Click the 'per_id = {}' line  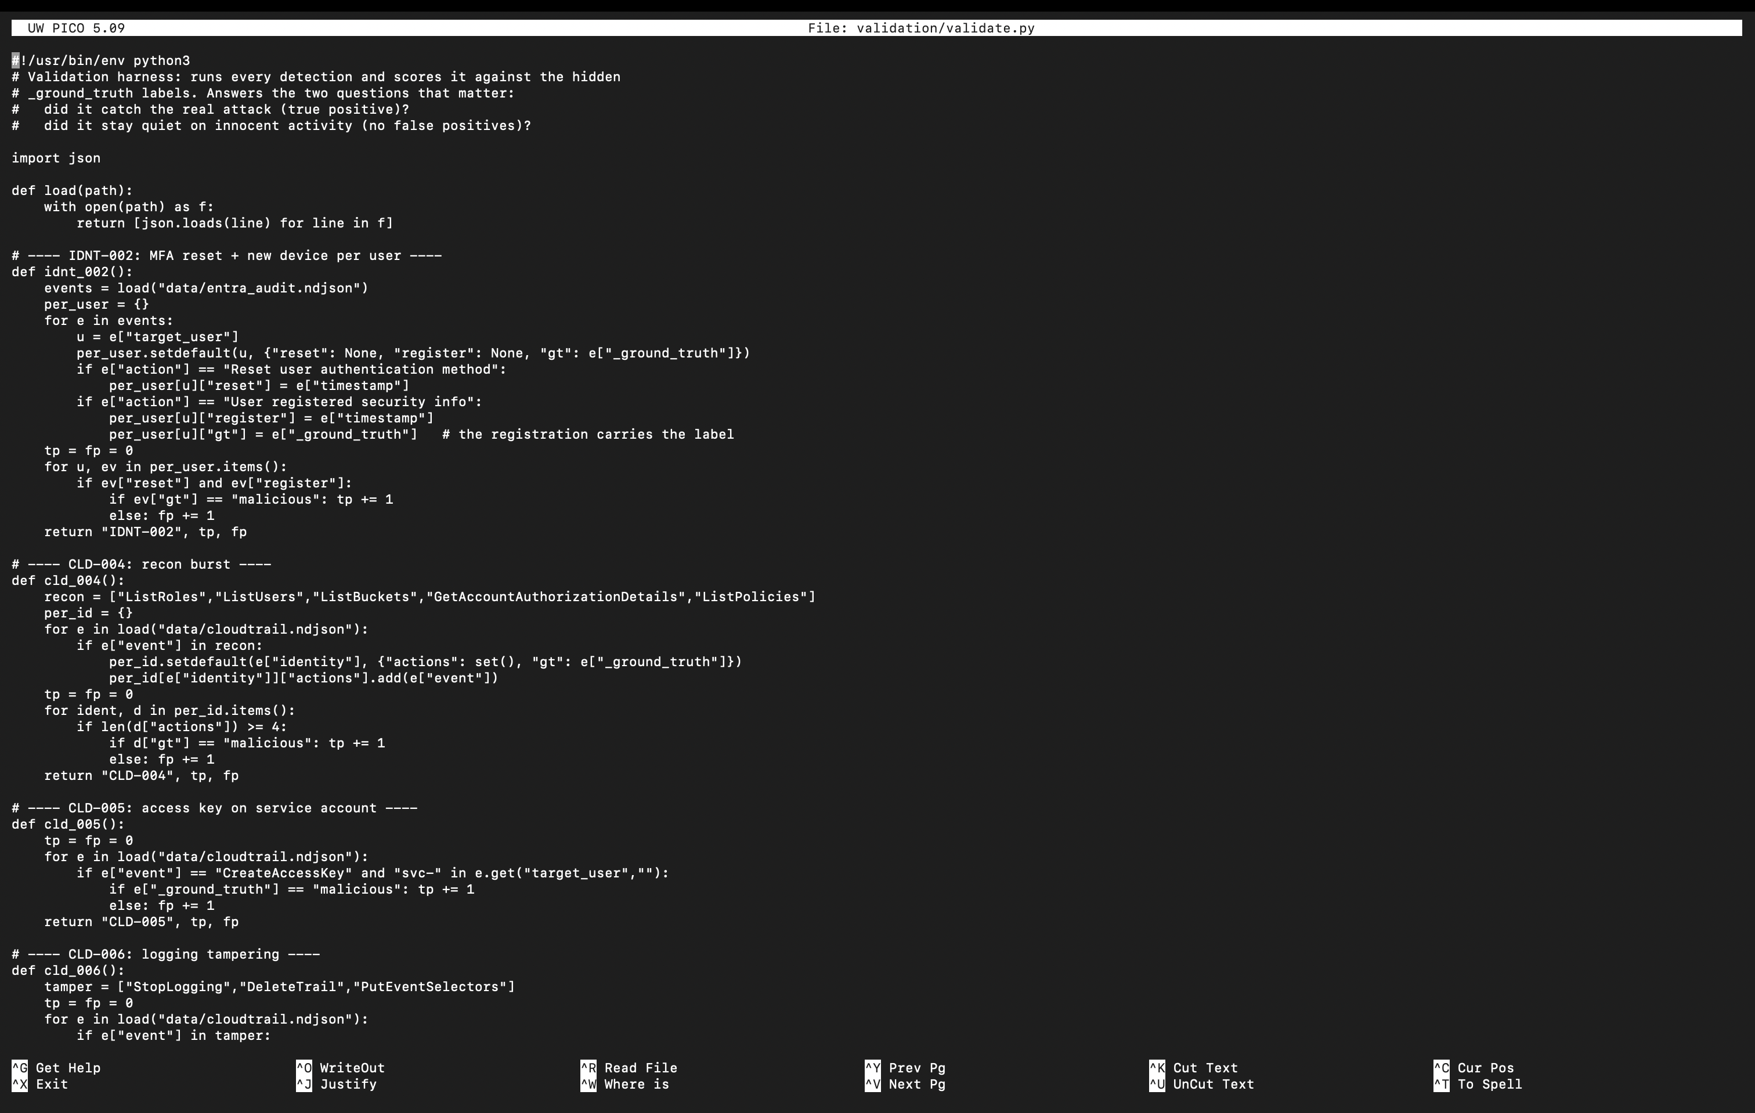pos(88,613)
